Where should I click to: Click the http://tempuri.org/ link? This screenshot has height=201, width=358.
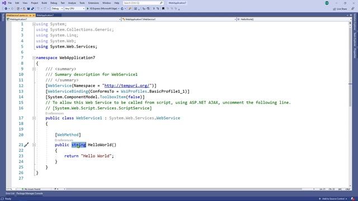(127, 85)
